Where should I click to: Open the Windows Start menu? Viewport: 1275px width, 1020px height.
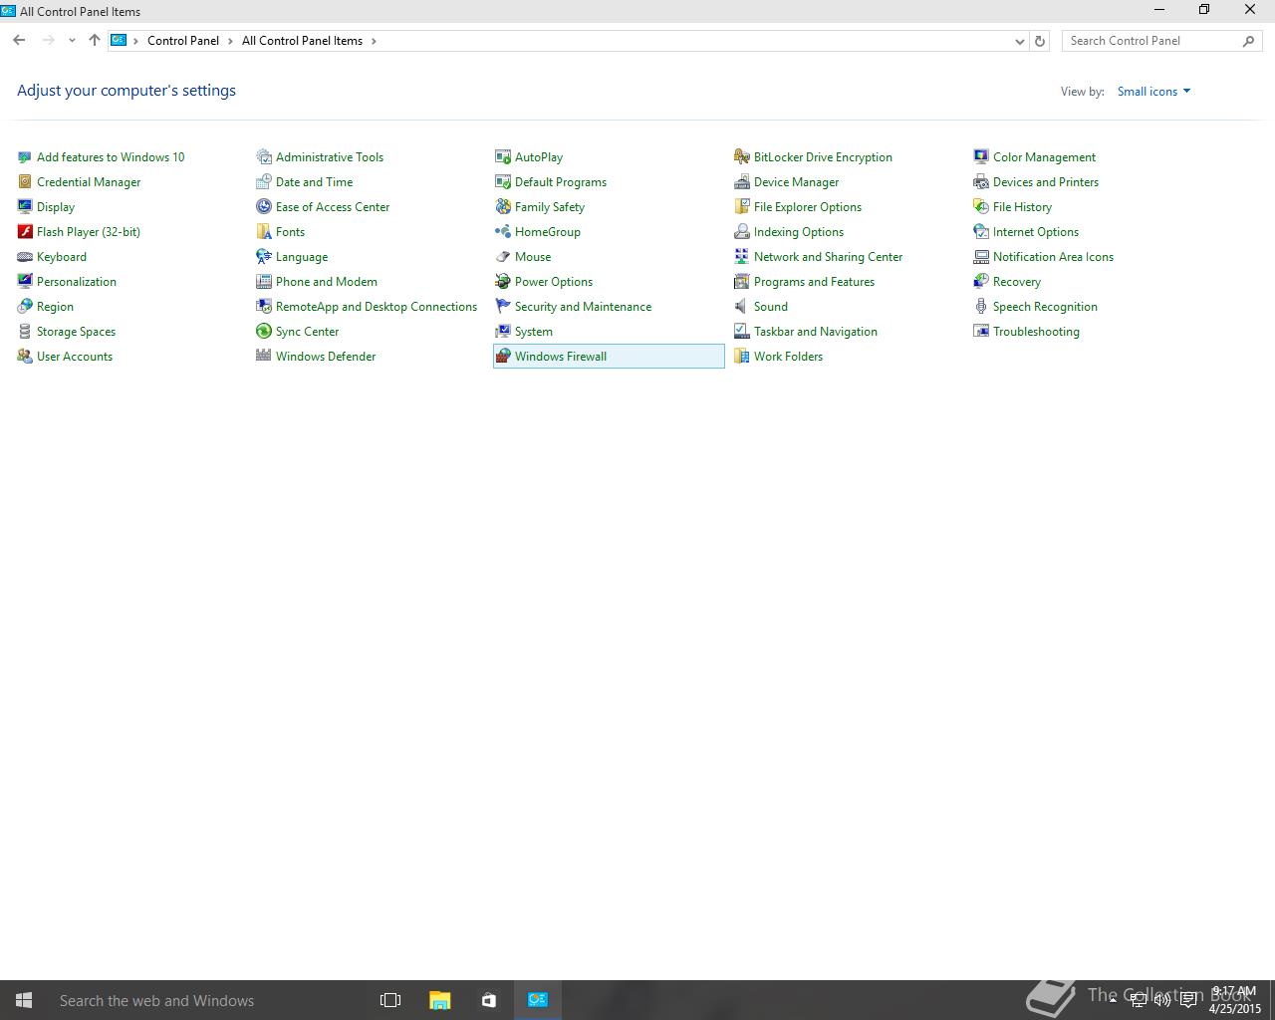click(24, 1000)
